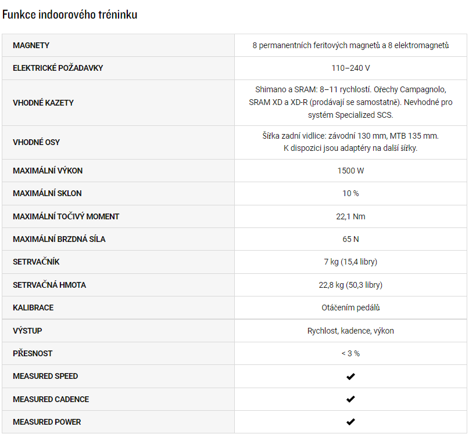
Task: Click the MAGNETY row label
Action: tap(31, 45)
